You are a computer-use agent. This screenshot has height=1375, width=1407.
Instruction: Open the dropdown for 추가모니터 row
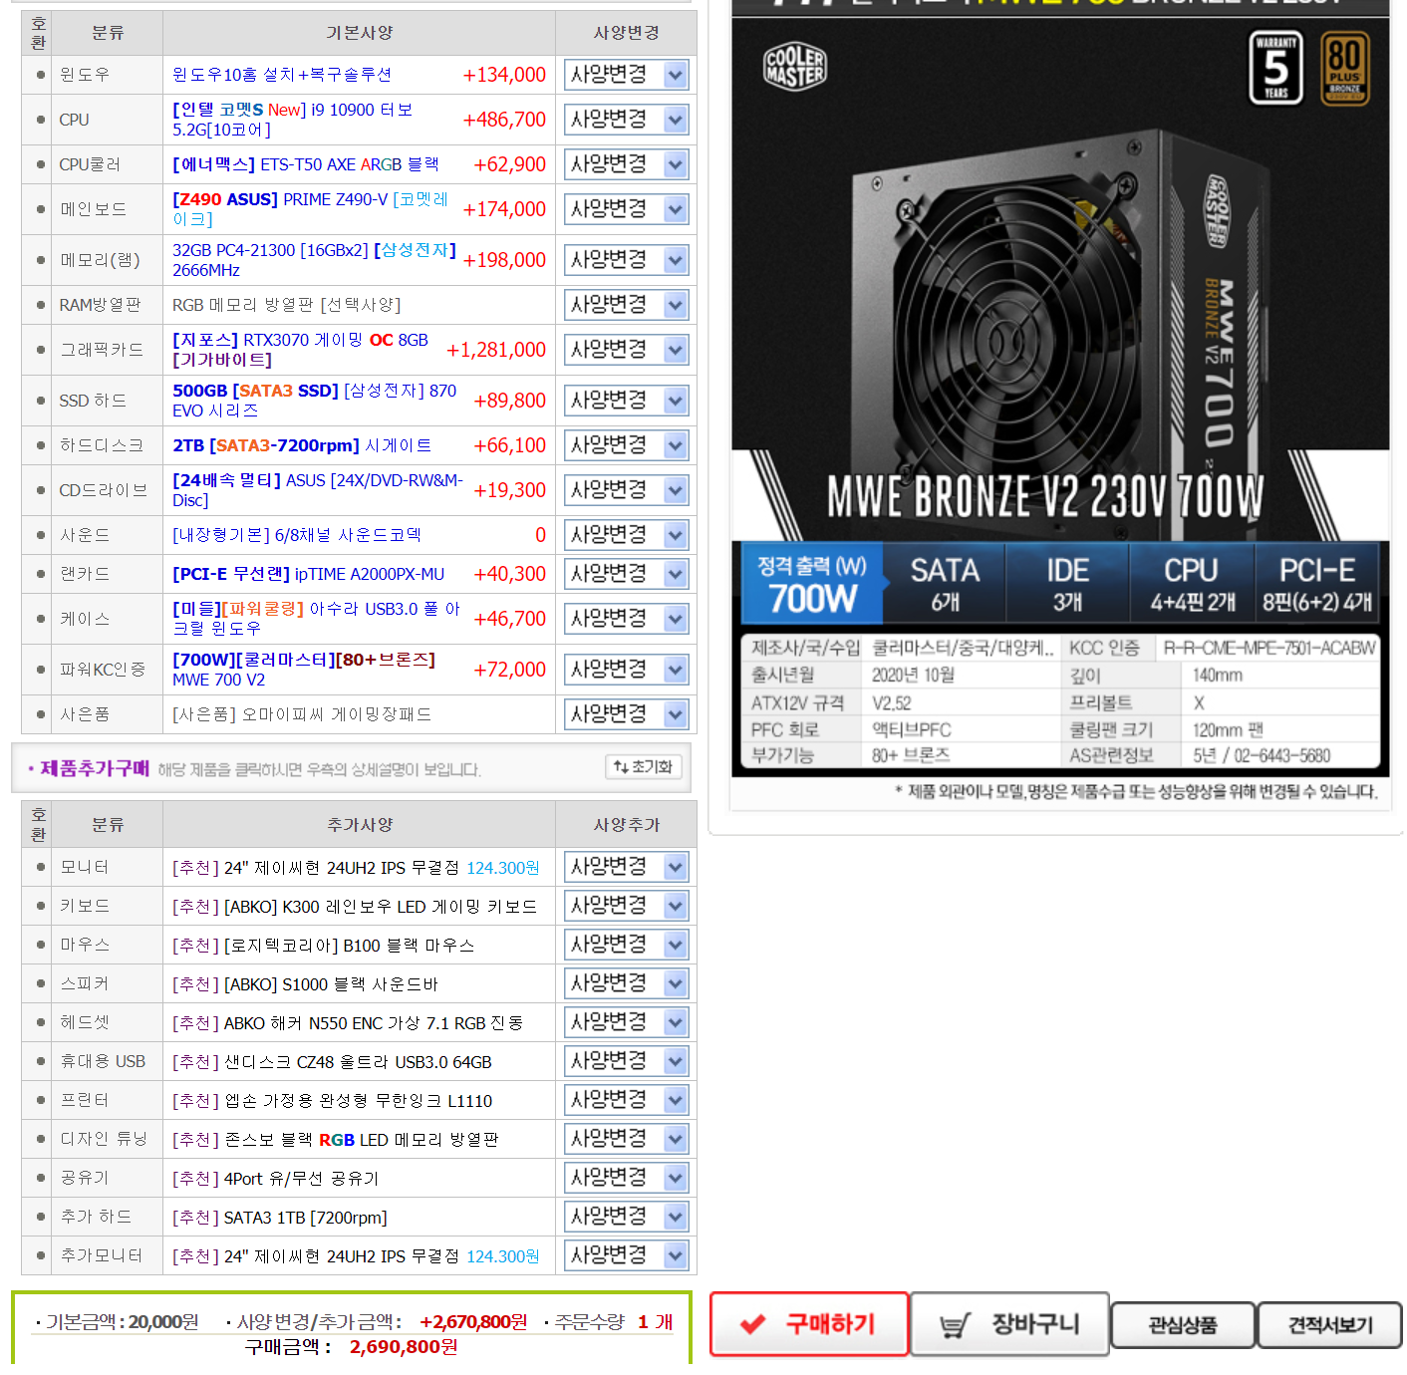pos(627,1255)
